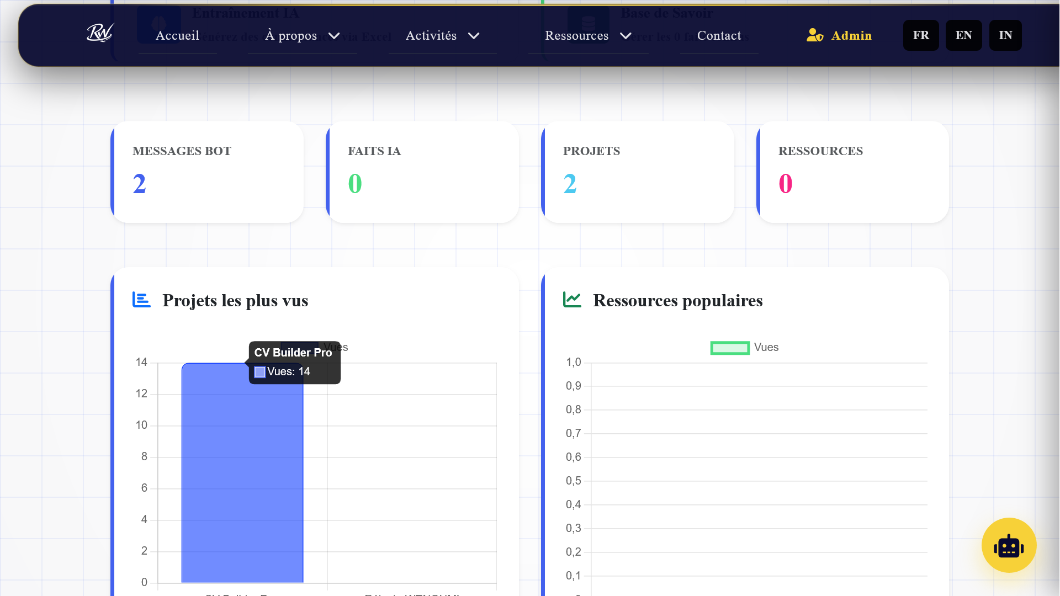Click the Admin link
The height and width of the screenshot is (596, 1060).
pyautogui.click(x=851, y=36)
